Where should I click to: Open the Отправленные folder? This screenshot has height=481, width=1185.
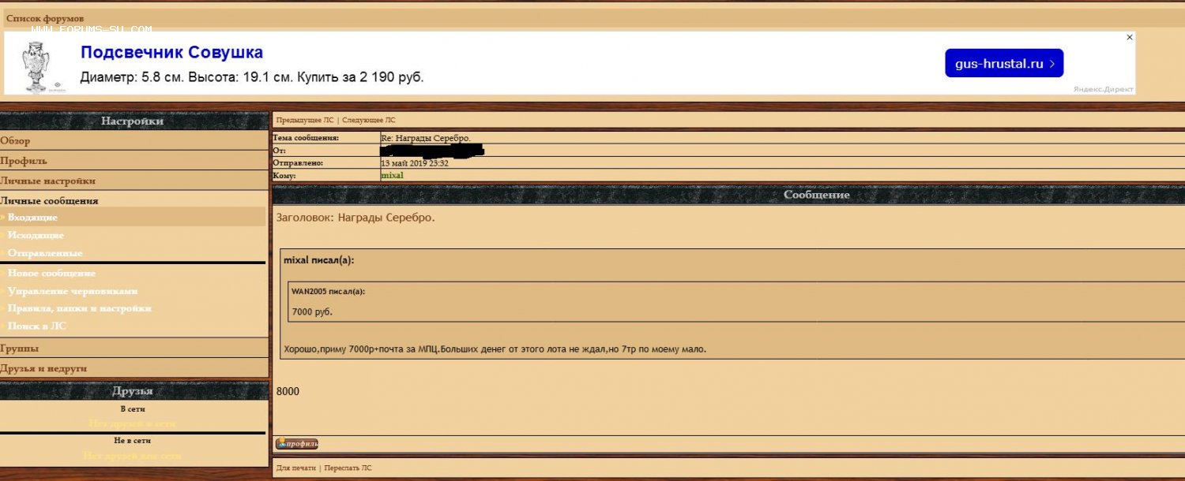coord(45,253)
